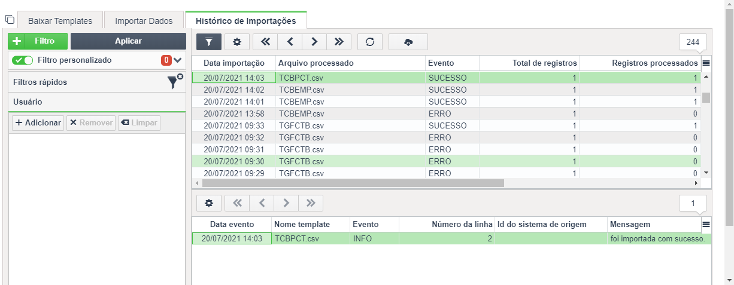Click the Arquivo processado column header
734x285 pixels.
click(350, 63)
